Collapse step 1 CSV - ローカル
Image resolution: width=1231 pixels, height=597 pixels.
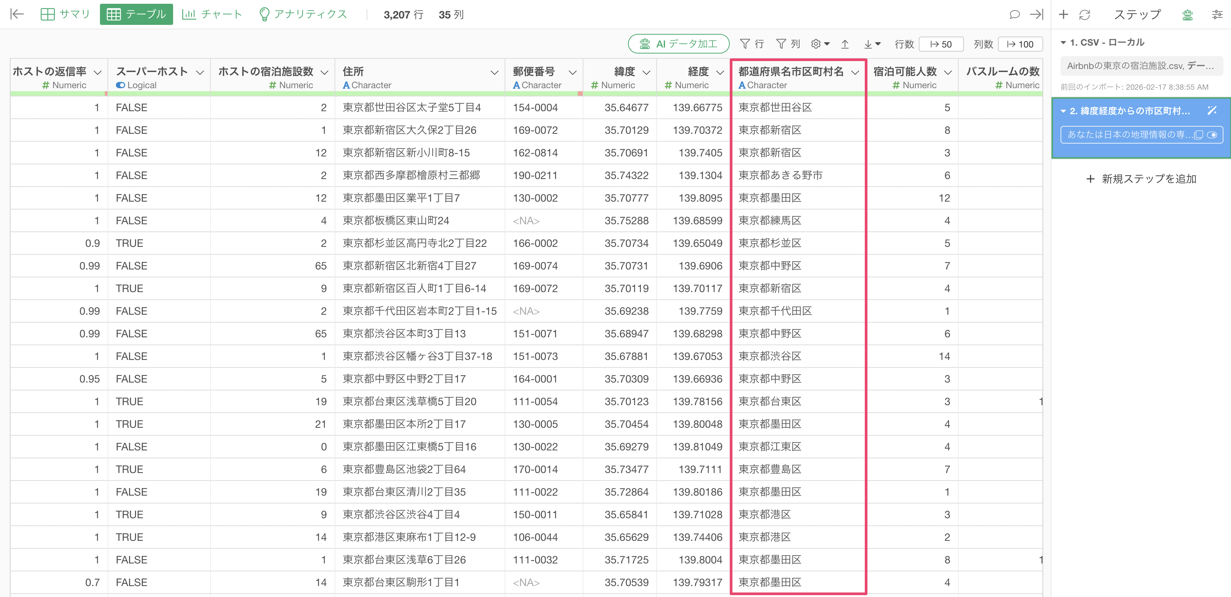click(x=1063, y=43)
